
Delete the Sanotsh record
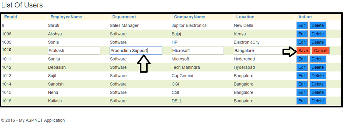point(318,84)
